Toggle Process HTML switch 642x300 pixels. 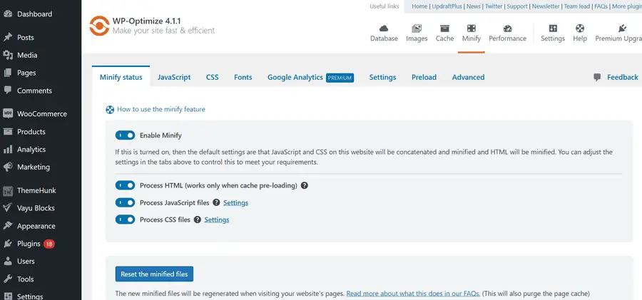pos(125,185)
